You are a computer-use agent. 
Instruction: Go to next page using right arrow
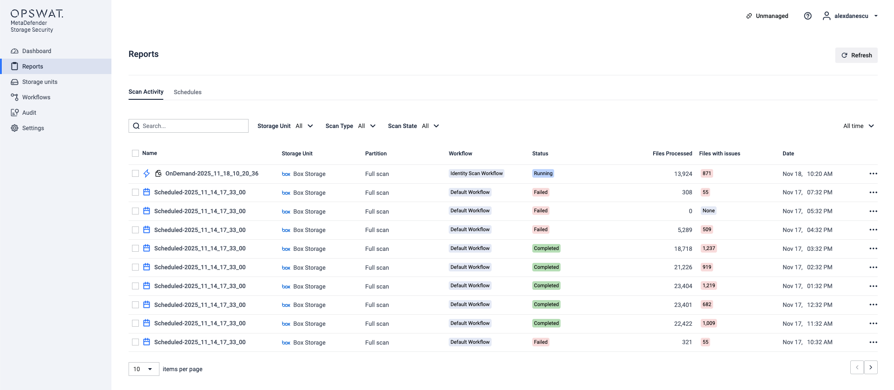click(x=870, y=367)
